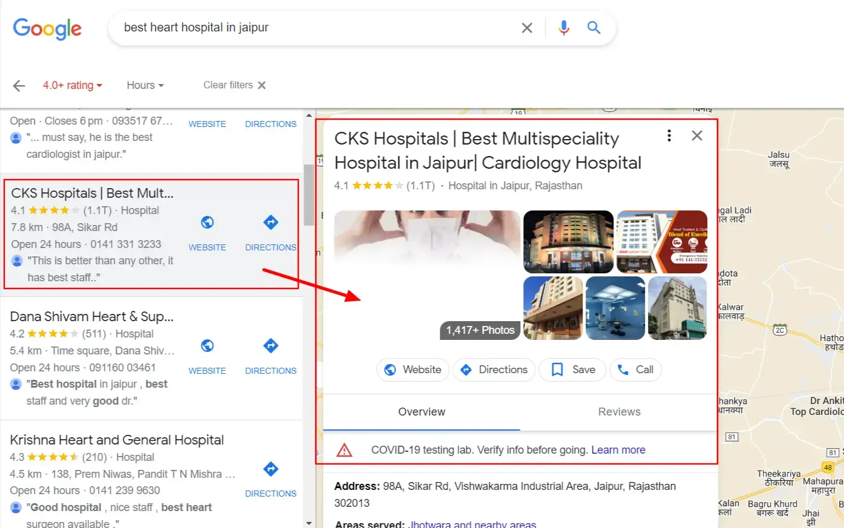Click the 48 highway marker on map
The width and height of the screenshot is (844, 528).
pyautogui.click(x=828, y=468)
